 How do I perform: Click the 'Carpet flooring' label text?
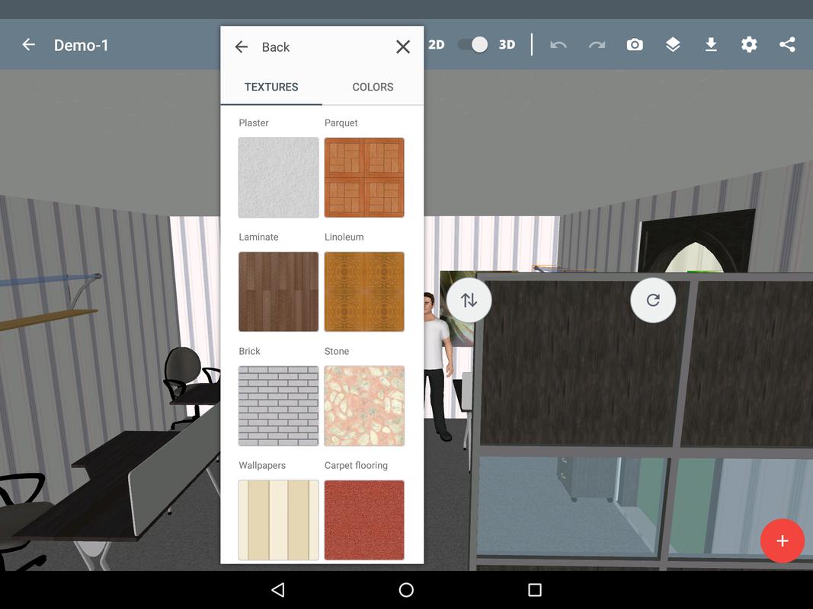pyautogui.click(x=356, y=466)
